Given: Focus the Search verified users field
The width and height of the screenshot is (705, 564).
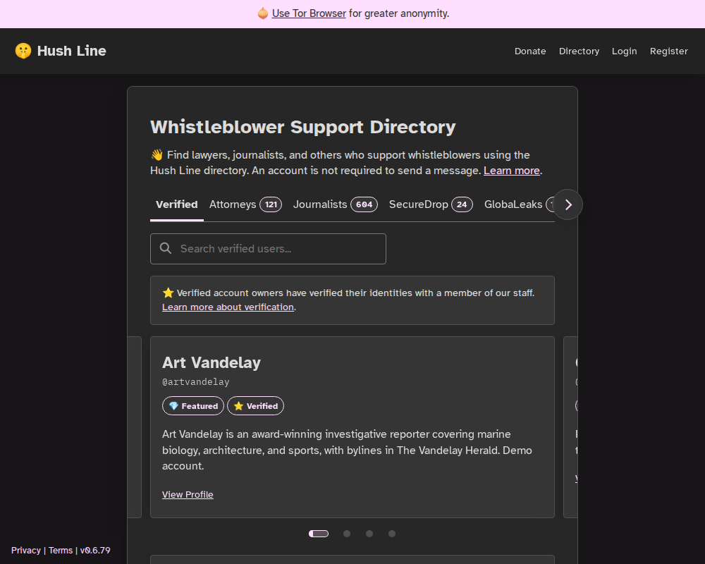Looking at the screenshot, I should (x=268, y=249).
